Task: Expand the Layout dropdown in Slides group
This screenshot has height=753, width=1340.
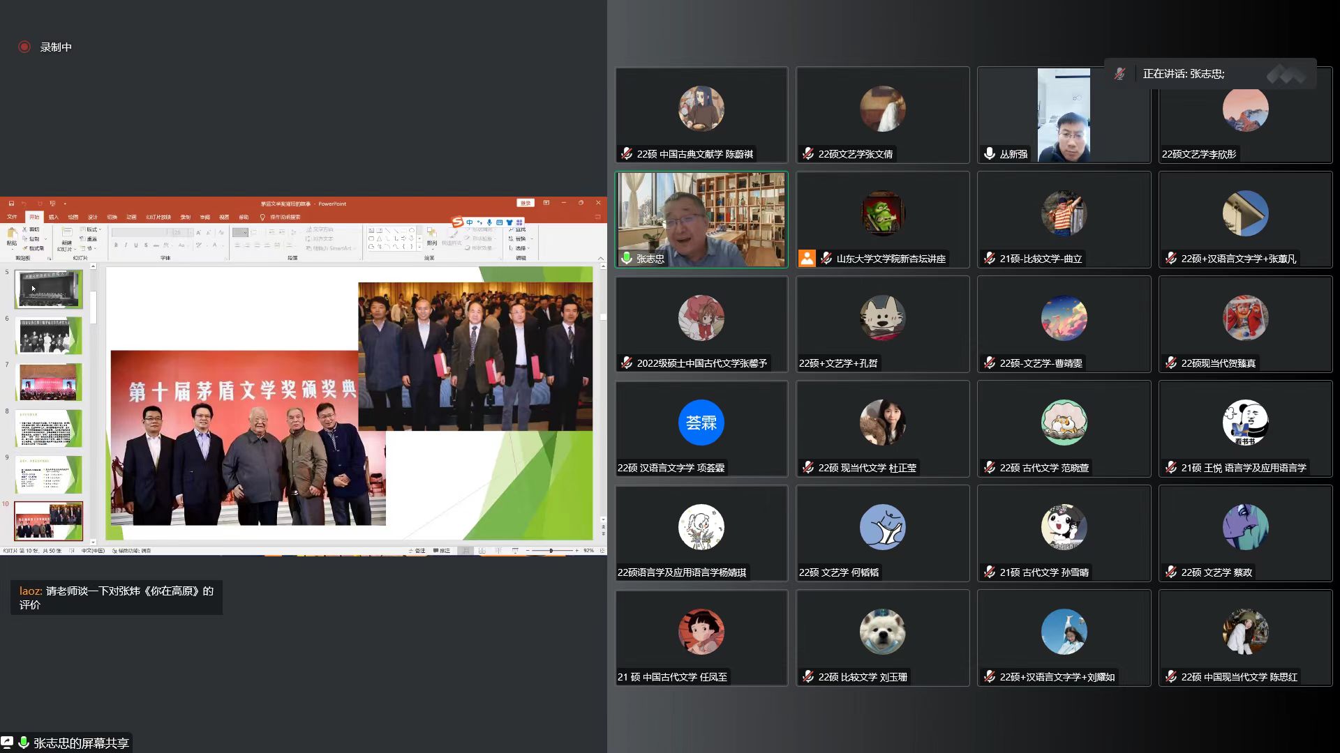Action: [94, 229]
